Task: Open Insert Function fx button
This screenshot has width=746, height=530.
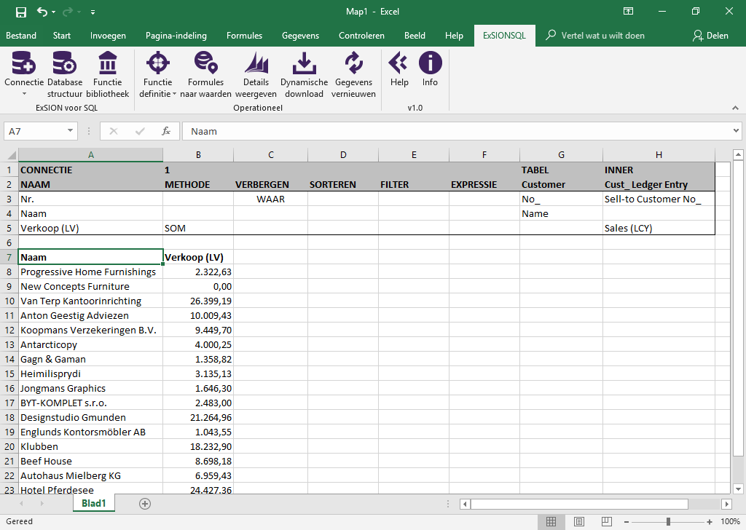Action: tap(165, 131)
